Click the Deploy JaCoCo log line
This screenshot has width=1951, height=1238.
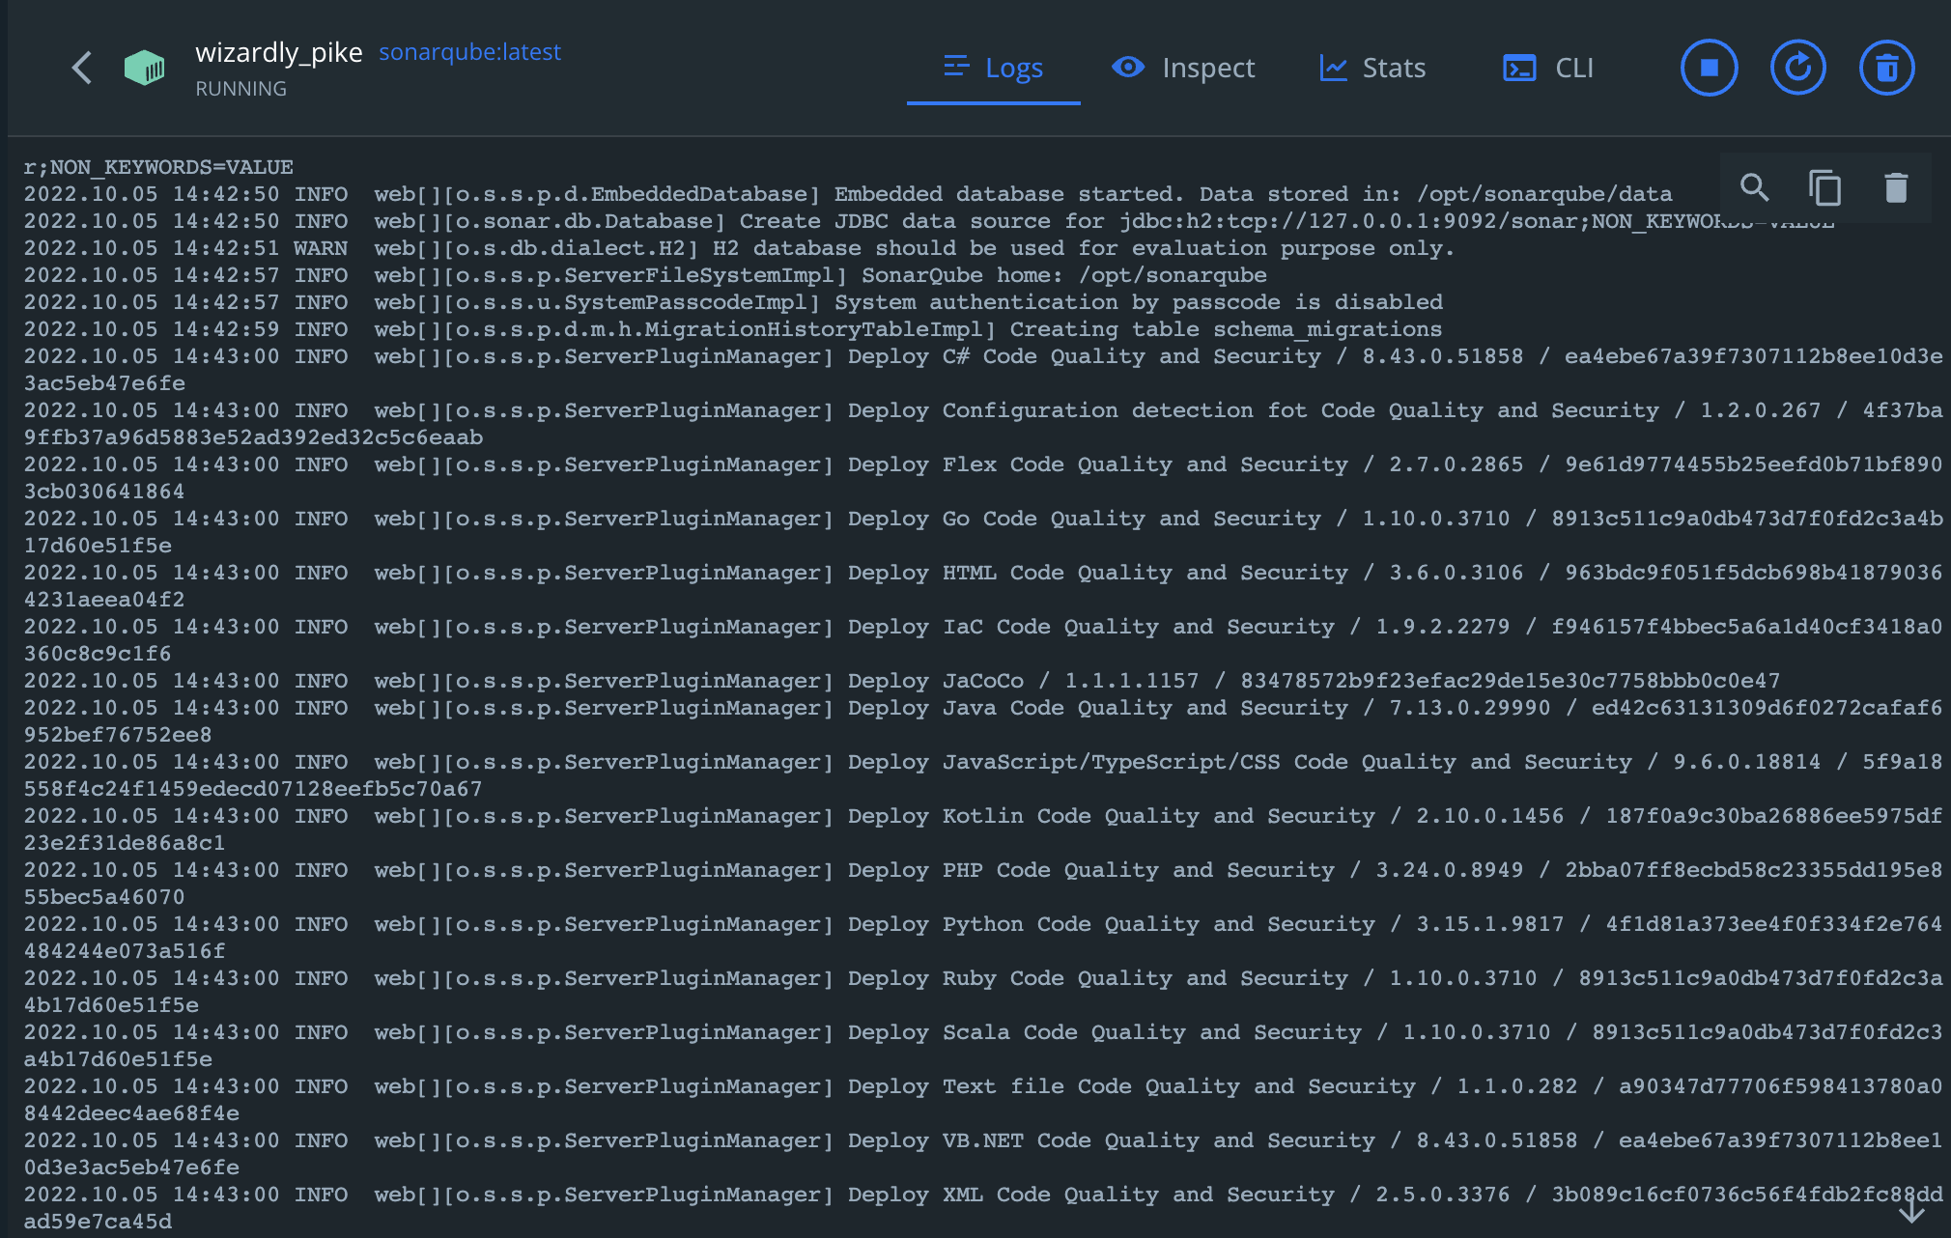click(900, 681)
